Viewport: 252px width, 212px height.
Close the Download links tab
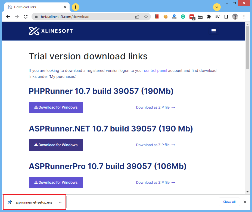(x=65, y=7)
